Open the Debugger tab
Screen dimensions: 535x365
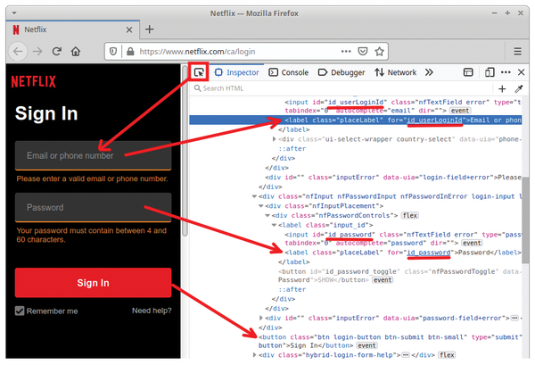tap(342, 72)
